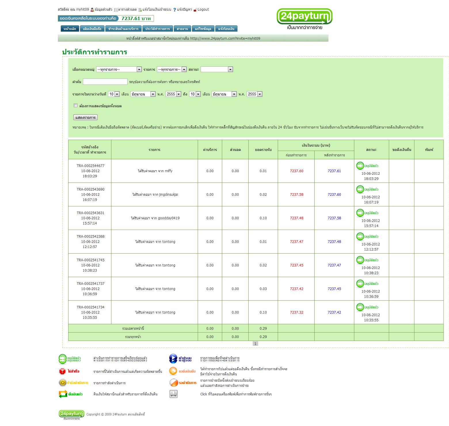The image size is (449, 426).
Task: Click the transfer notification icon (แจ้งโอนเงินเข้าระบบ)
Action: coord(140,10)
